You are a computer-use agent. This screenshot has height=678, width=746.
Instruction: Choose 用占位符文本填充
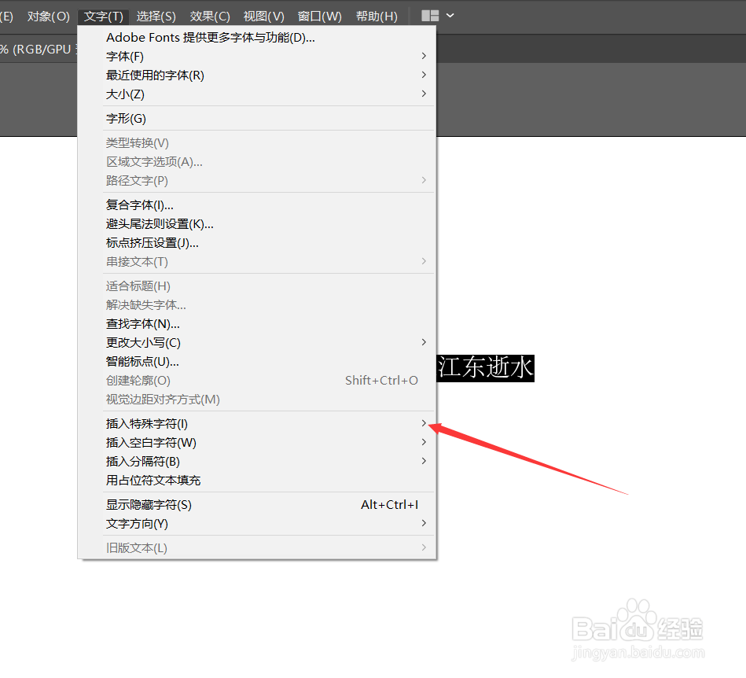(257, 481)
